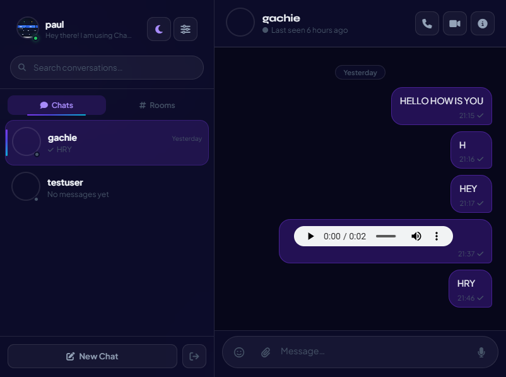
Task: Open paul's profile avatar
Action: (x=28, y=28)
